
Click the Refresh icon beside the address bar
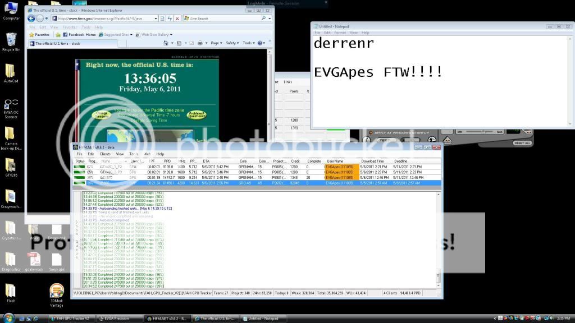tap(170, 19)
